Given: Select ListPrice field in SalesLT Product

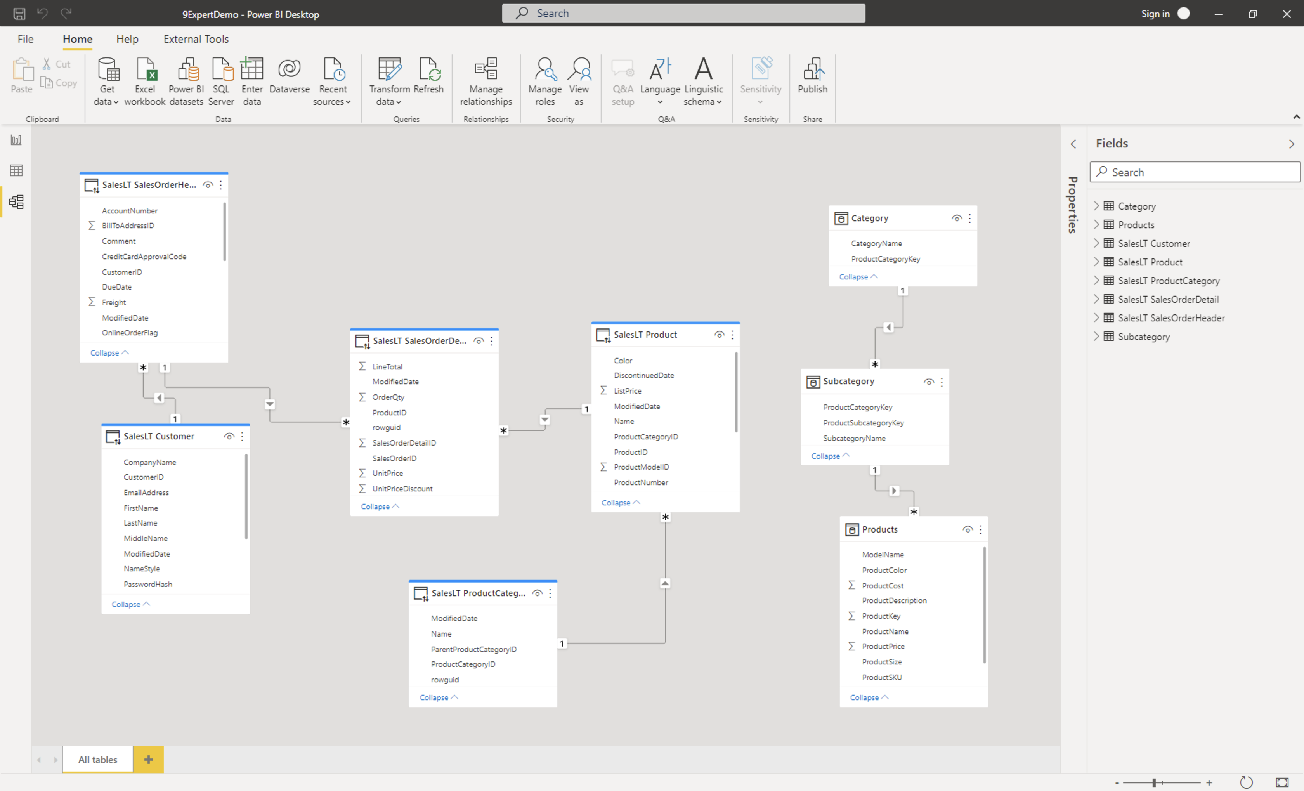Looking at the screenshot, I should click(x=627, y=390).
